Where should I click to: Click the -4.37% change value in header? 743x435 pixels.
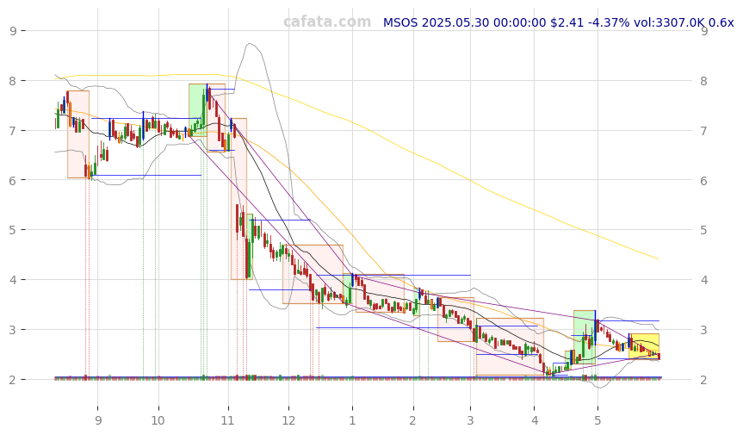coord(609,22)
